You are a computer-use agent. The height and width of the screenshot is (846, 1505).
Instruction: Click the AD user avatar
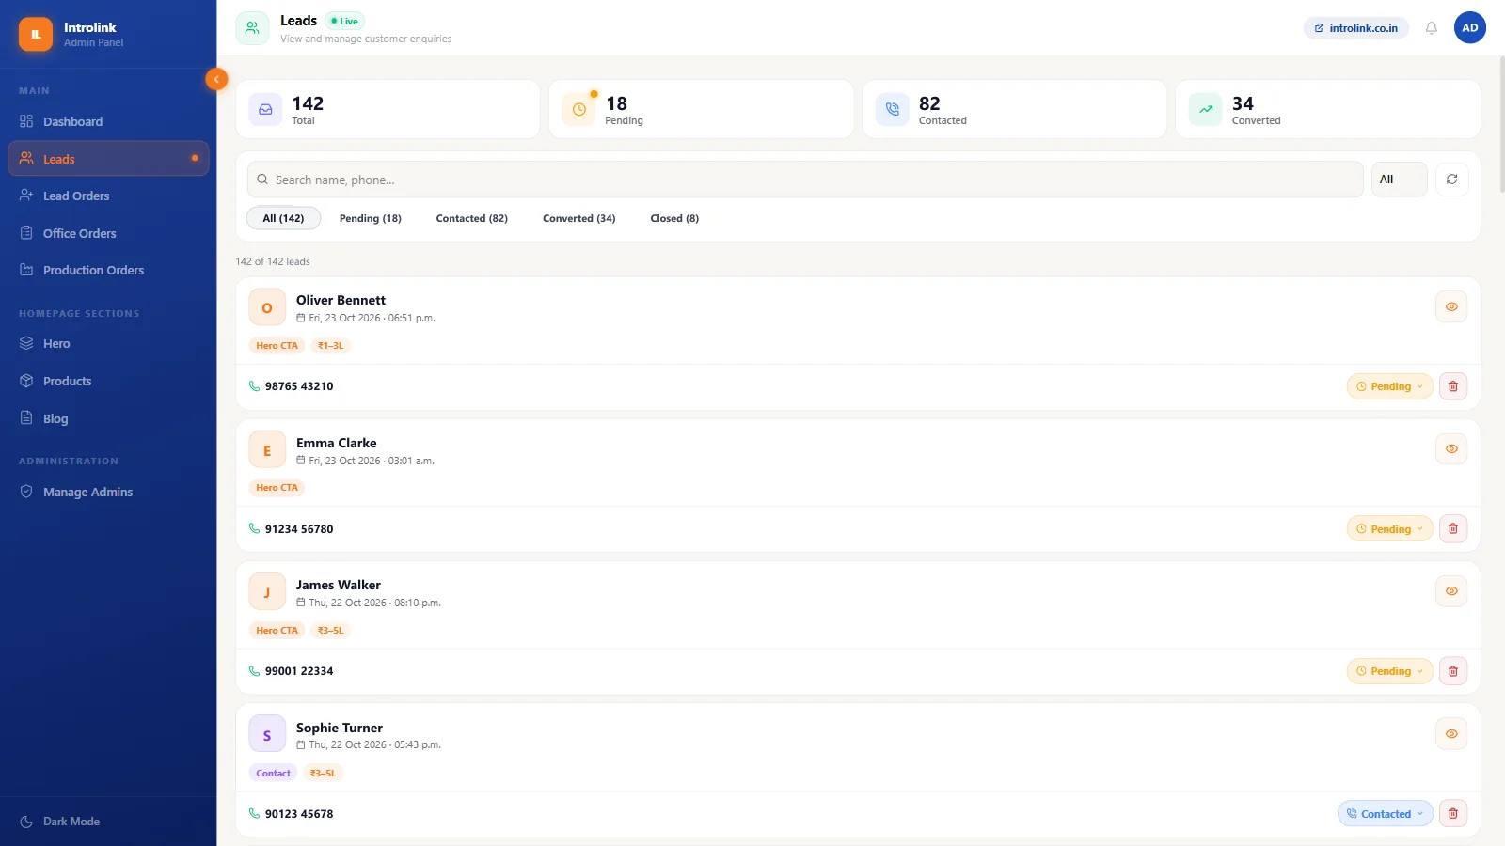[1469, 28]
